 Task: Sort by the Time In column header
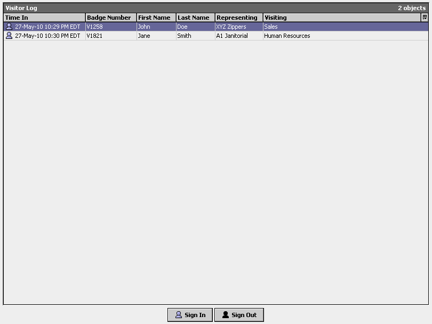44,18
